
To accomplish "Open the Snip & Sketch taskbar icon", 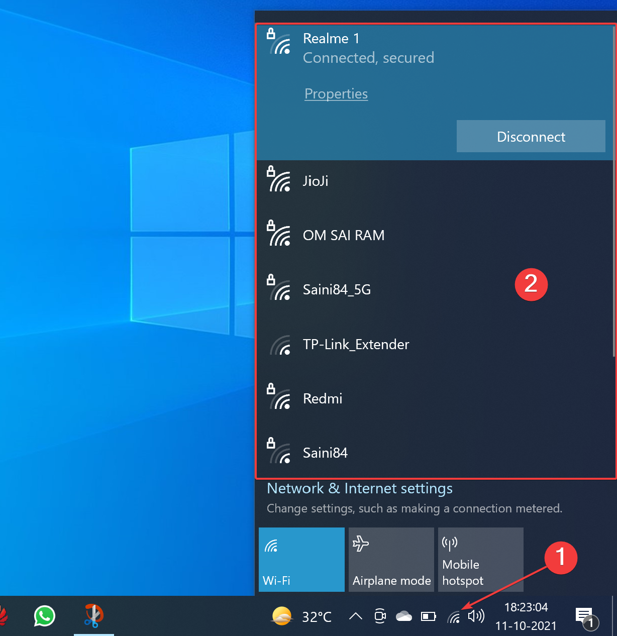I will (93, 616).
